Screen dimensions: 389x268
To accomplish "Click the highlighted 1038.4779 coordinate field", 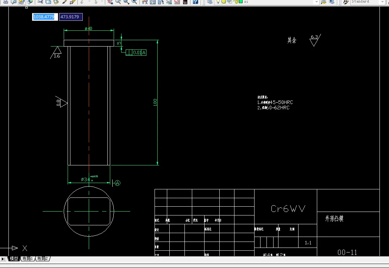I will tap(45, 17).
